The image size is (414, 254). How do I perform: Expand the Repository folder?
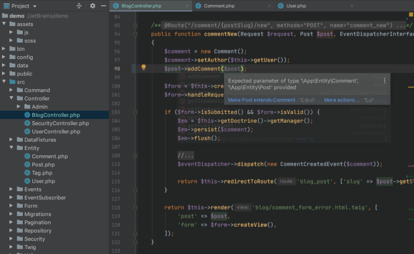point(12,230)
